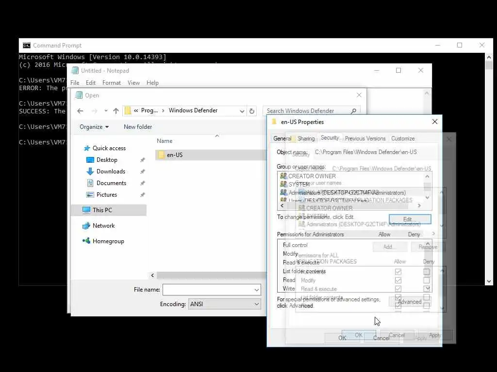Click the right arrow of the user names horizontal scrollbar
Image resolution: width=497 pixels, height=372 pixels.
coord(419,205)
